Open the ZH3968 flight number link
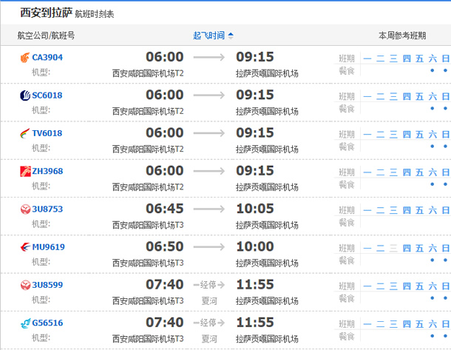Screen dimensions: 451x350 pos(47,171)
